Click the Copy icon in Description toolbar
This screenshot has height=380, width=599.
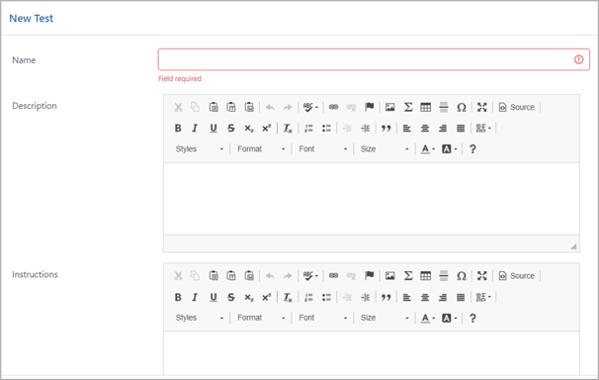(x=195, y=107)
